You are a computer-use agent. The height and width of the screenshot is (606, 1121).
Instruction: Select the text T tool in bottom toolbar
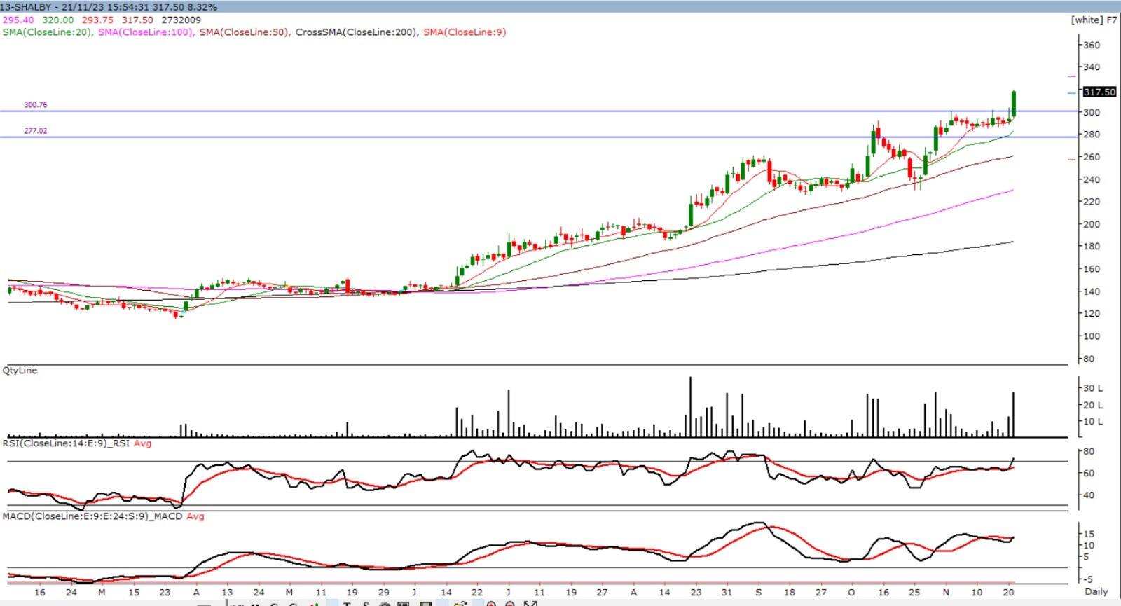pos(346,603)
